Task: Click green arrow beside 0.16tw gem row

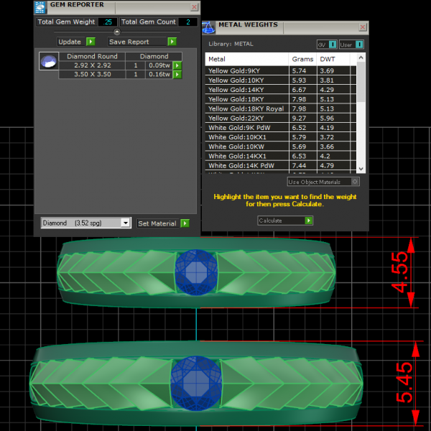Action: (177, 74)
